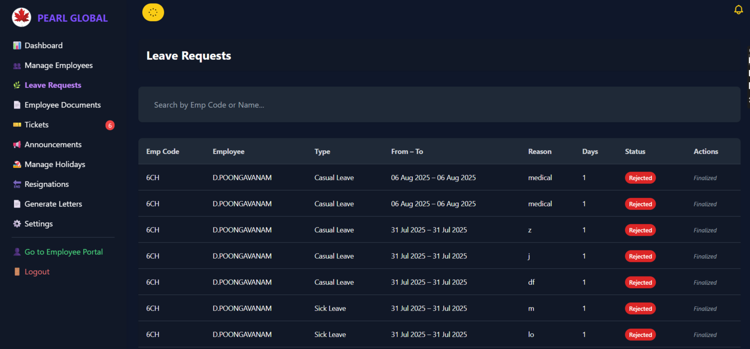Open the Resignations section
This screenshot has width=750, height=349.
(x=46, y=184)
